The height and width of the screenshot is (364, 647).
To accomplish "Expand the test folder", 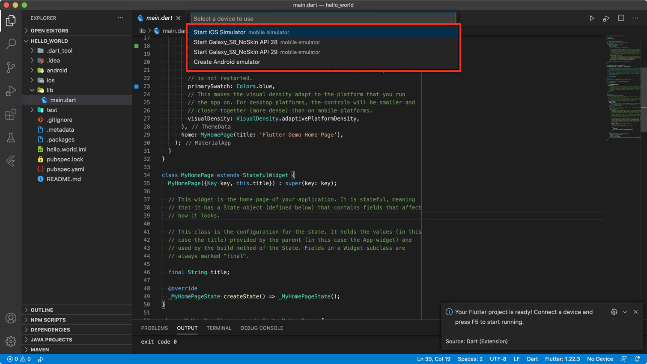I will pyautogui.click(x=77, y=110).
